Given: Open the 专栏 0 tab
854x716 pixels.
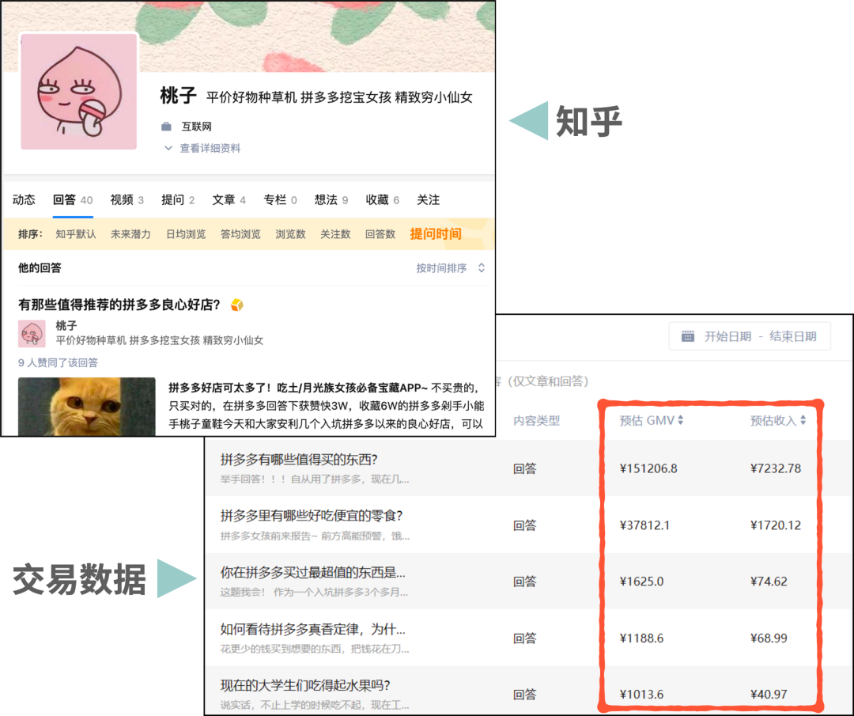Looking at the screenshot, I should point(280,200).
